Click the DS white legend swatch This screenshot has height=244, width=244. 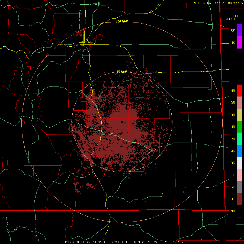[239, 163]
